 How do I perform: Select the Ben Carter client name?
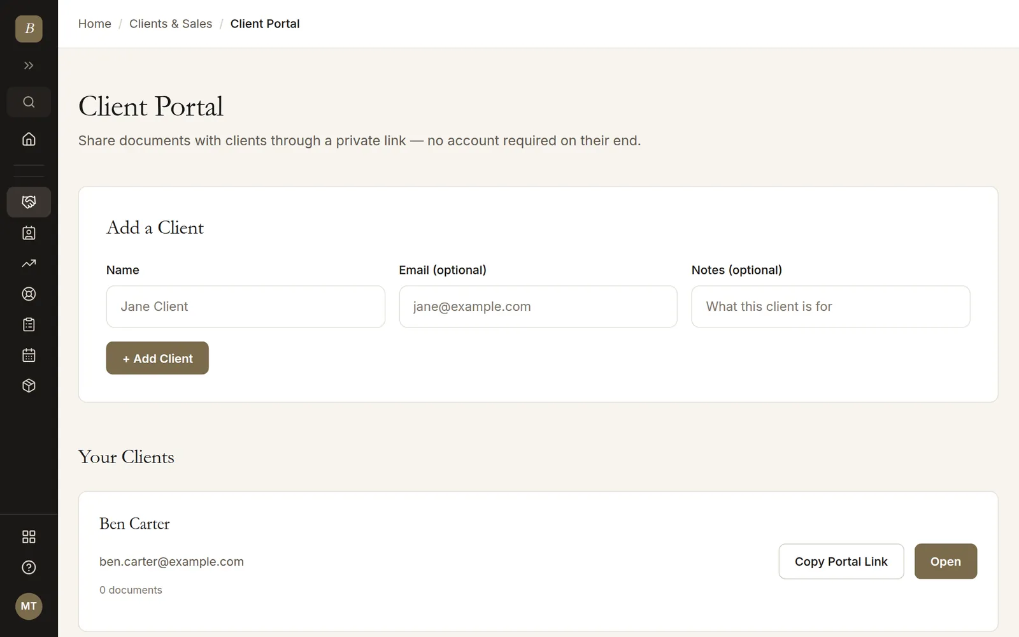point(134,524)
